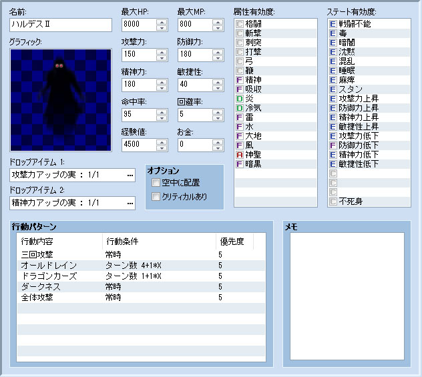Click the 優先度 column header
This screenshot has height=377, width=422.
click(x=235, y=241)
